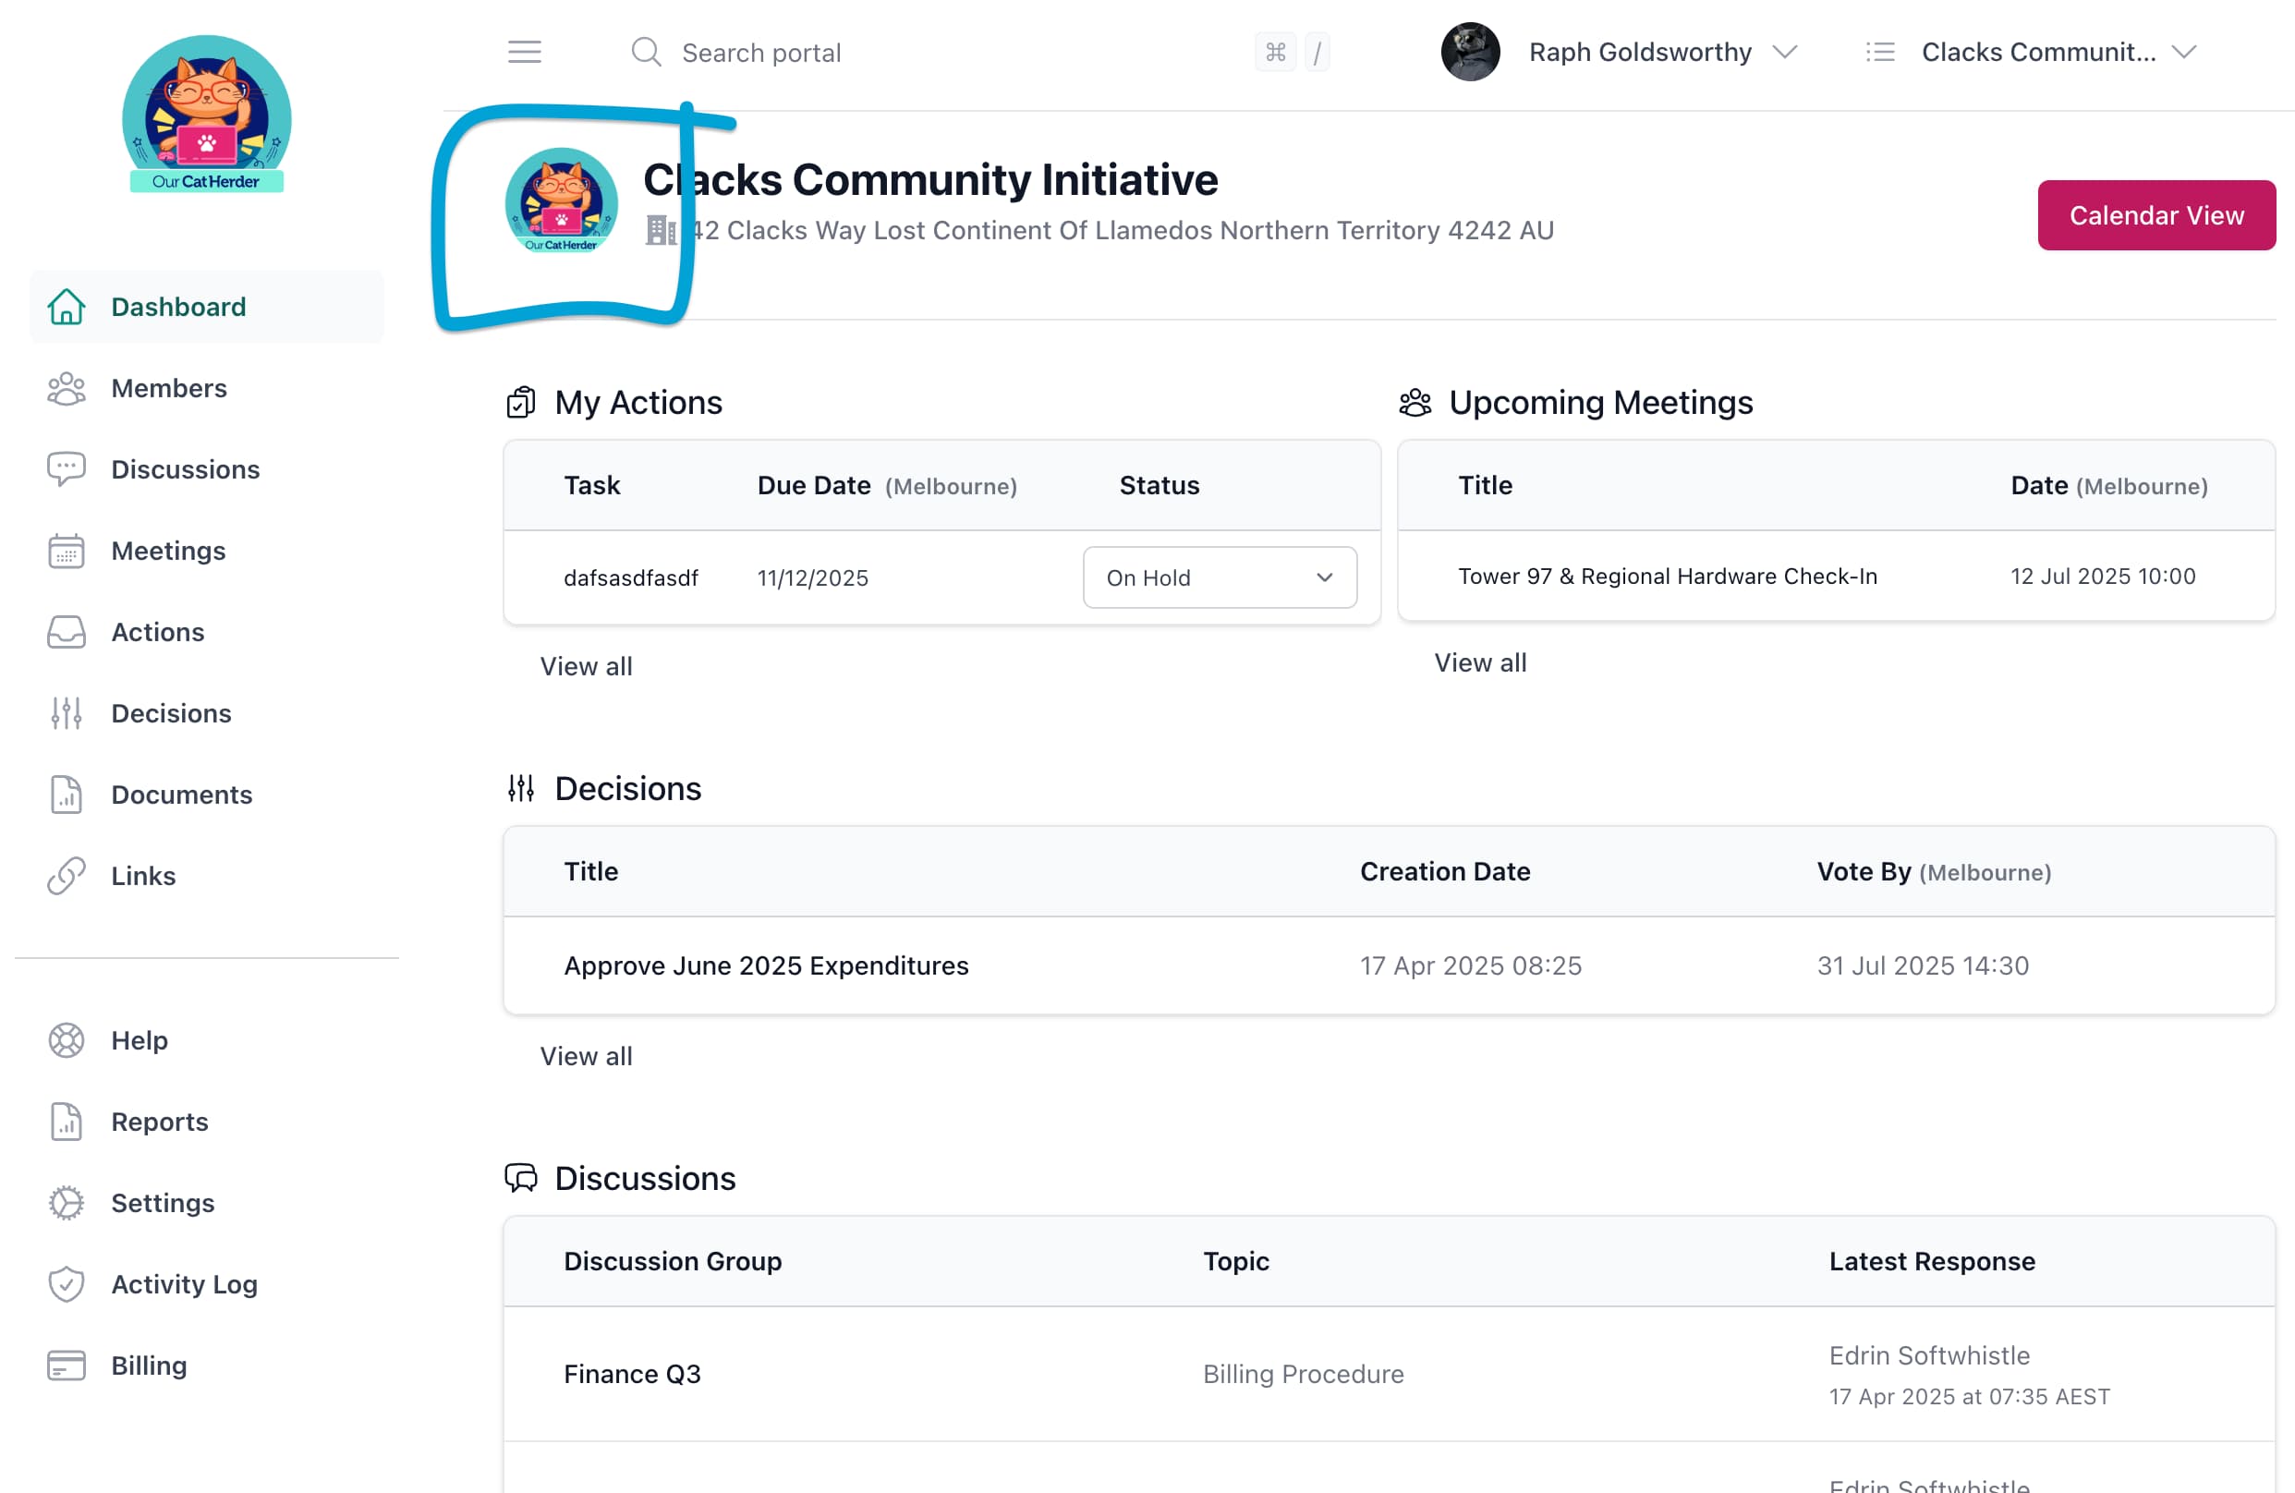Open the Tower 97 Regional Hardware Check-In meeting

[x=1667, y=576]
